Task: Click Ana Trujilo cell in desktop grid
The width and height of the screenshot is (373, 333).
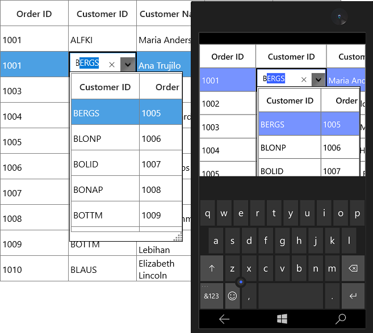Action: tap(164, 64)
